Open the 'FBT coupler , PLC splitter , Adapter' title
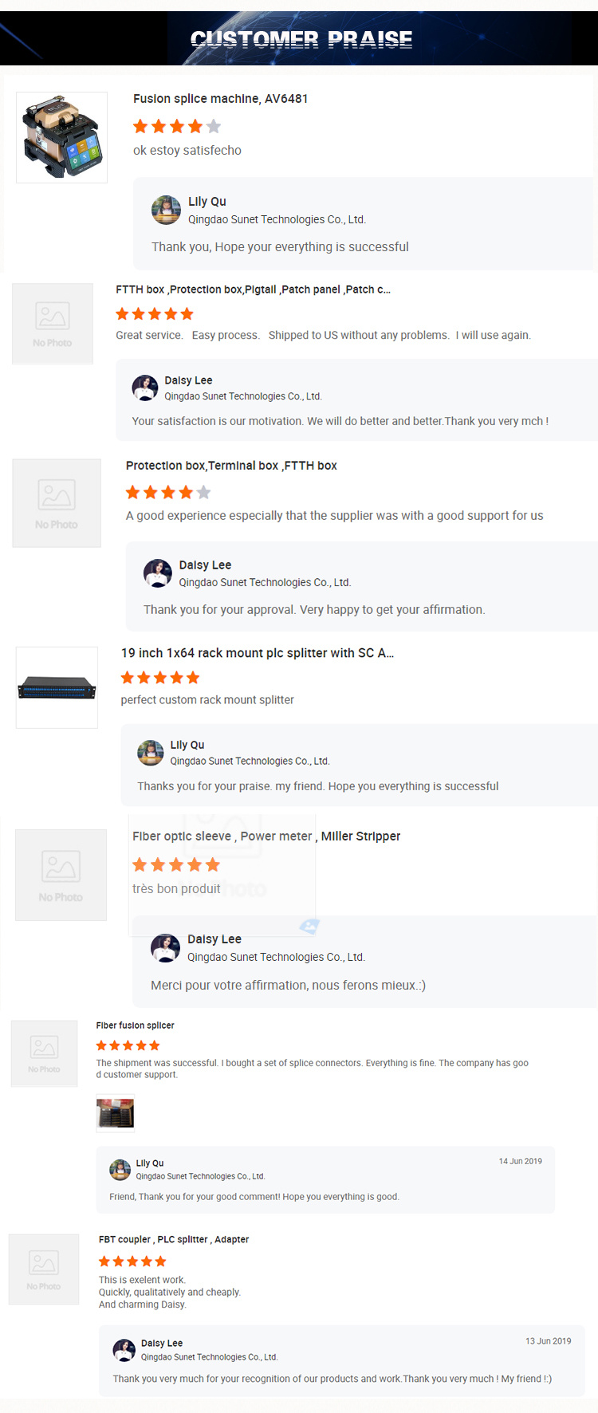Screen dimensions: 598x1413 coord(174,1239)
